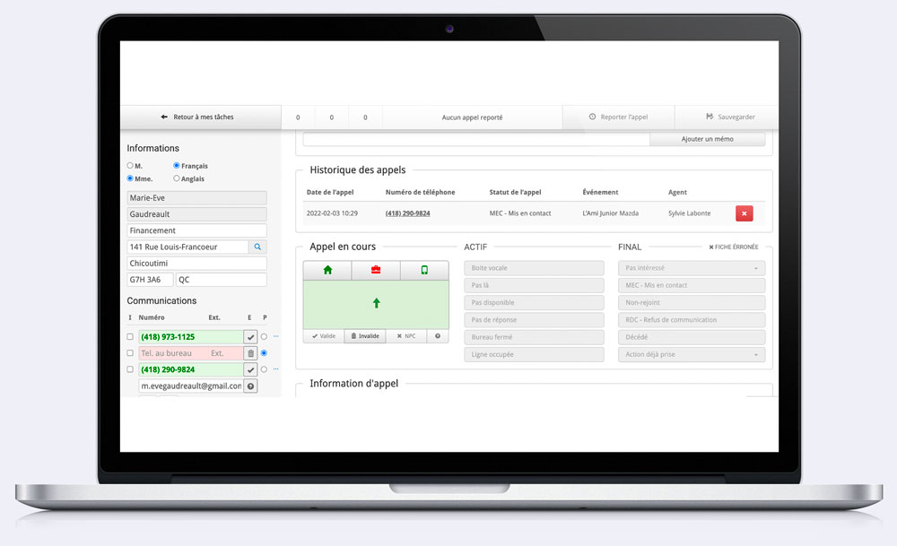Image resolution: width=897 pixels, height=546 pixels.
Task: Click the L'Ami Junior Mazda event cell
Action: point(610,213)
